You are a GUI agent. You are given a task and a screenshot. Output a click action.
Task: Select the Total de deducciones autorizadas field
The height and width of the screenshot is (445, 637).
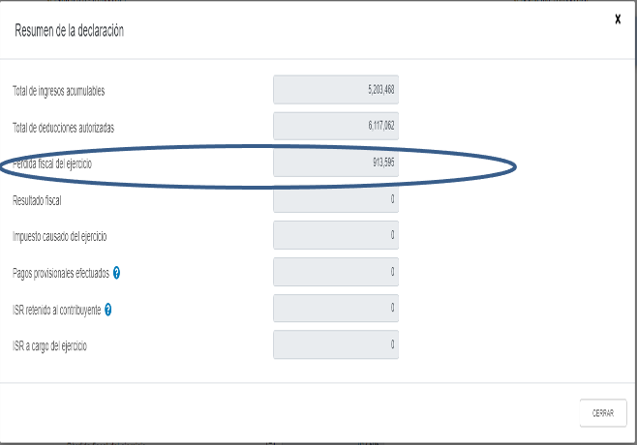pos(336,126)
